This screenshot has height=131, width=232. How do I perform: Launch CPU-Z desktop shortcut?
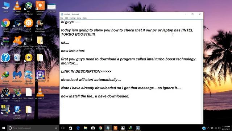point(40,76)
